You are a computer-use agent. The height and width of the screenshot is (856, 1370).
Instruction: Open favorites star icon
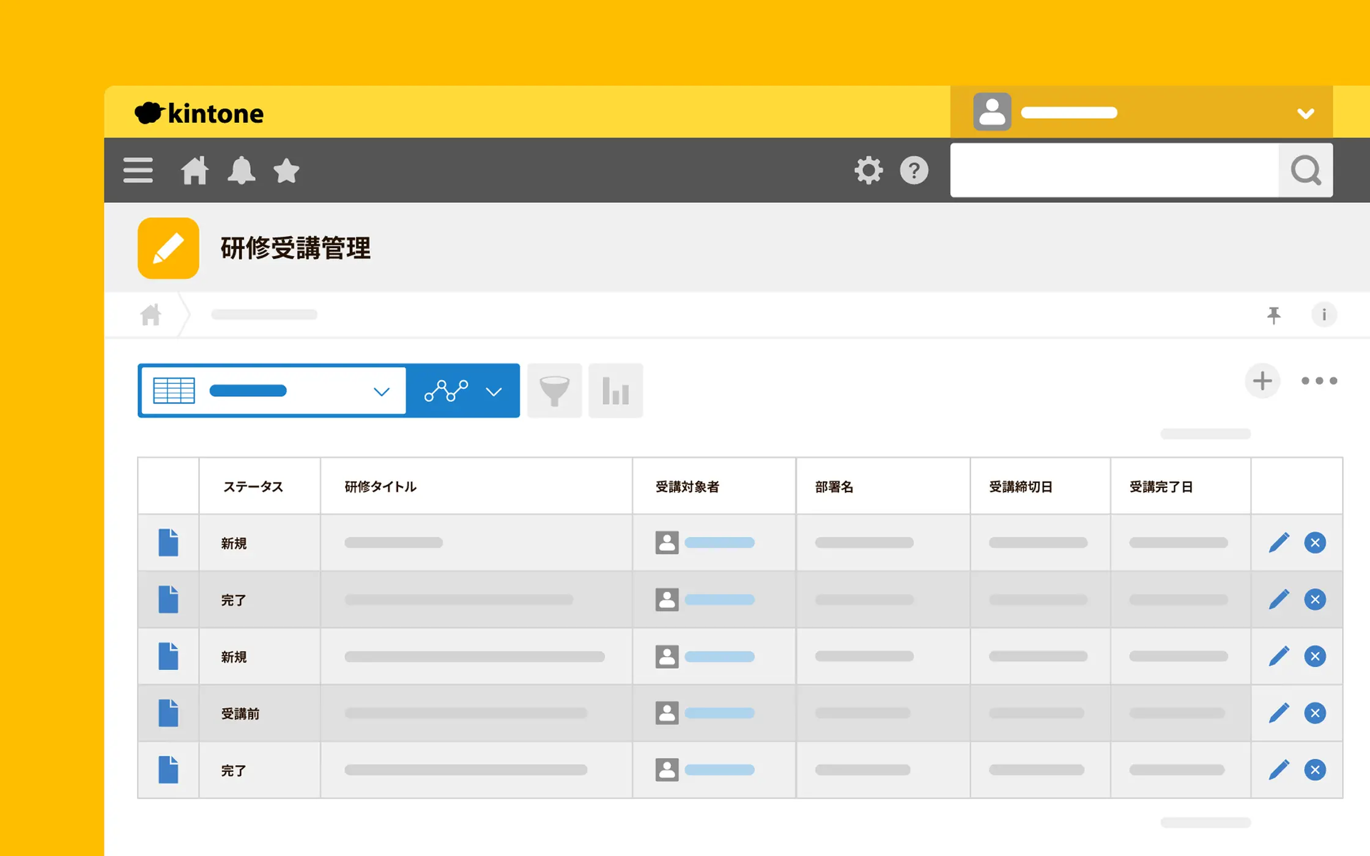click(x=286, y=171)
